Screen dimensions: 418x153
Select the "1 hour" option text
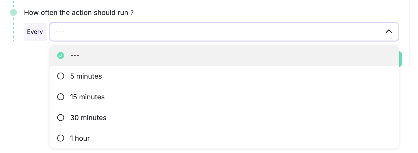tap(80, 138)
